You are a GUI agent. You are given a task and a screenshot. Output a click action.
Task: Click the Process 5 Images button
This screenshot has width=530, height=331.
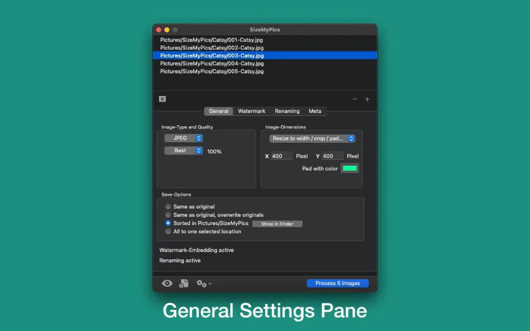337,283
